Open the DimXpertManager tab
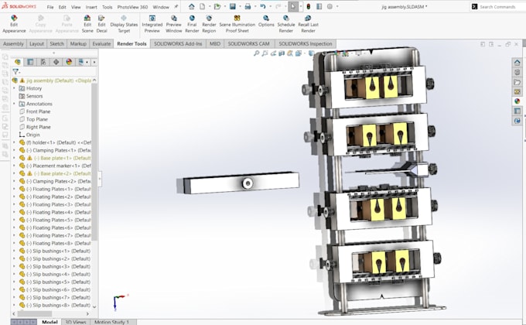 [56, 62]
